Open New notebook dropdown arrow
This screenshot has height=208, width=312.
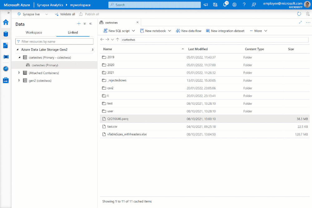(x=170, y=31)
